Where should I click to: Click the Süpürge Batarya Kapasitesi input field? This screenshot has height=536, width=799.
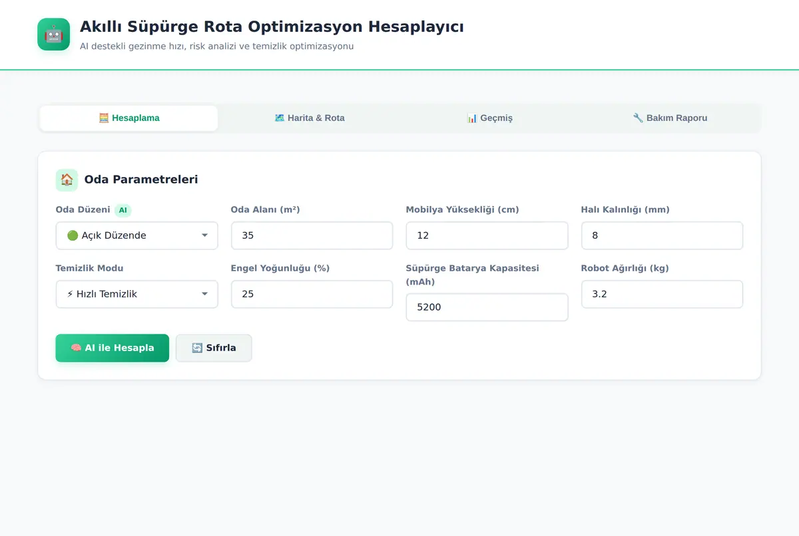pyautogui.click(x=487, y=307)
